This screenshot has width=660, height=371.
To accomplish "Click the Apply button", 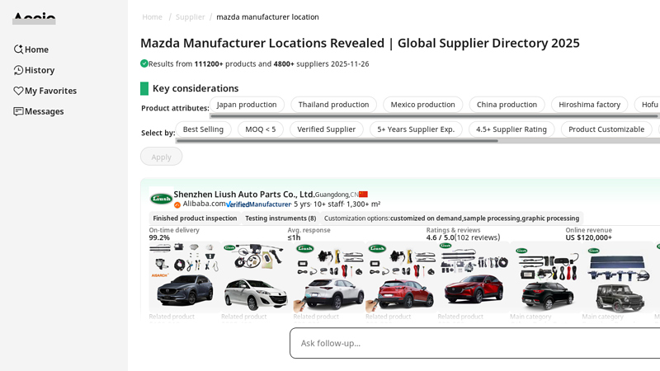I will 161,157.
